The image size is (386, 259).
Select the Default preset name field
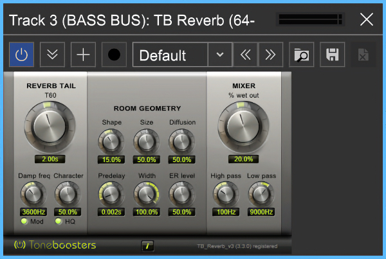tap(170, 55)
